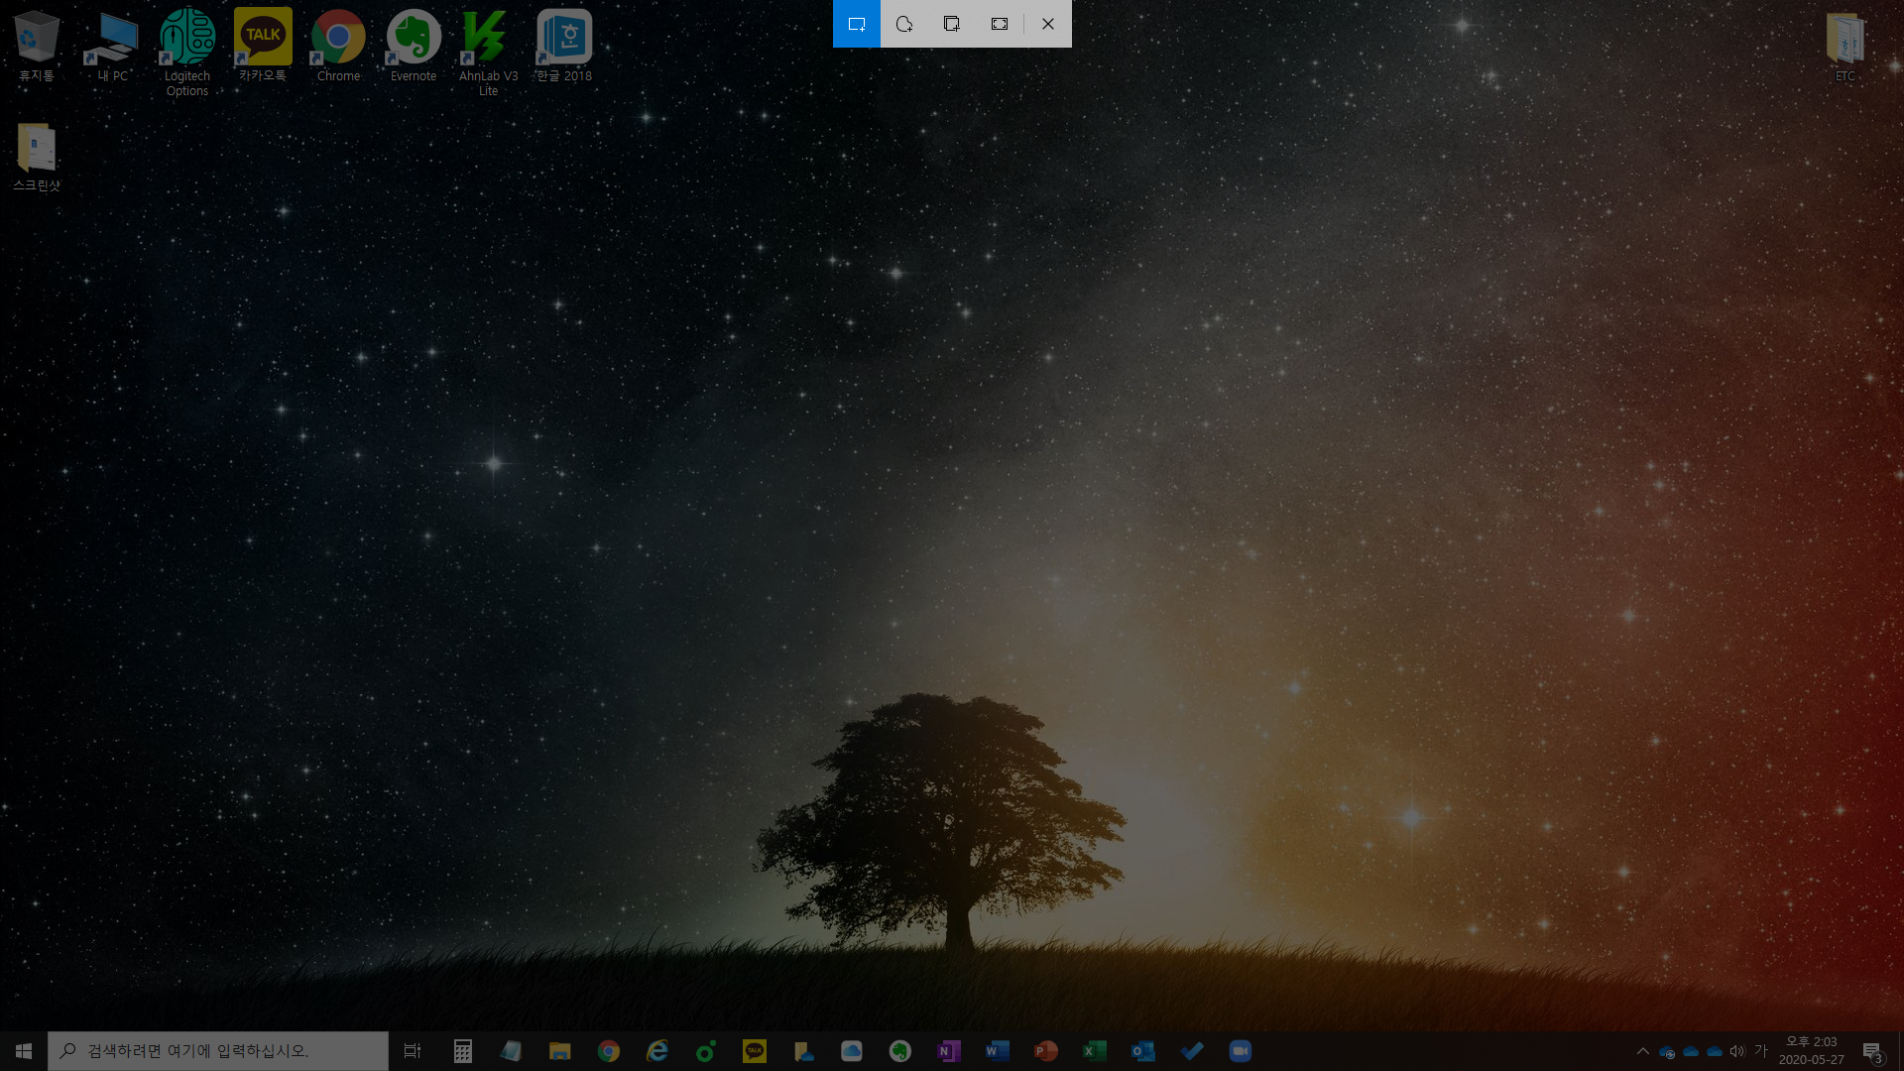1904x1071 pixels.
Task: Open Microsoft To Do from taskbar
Action: click(1191, 1051)
